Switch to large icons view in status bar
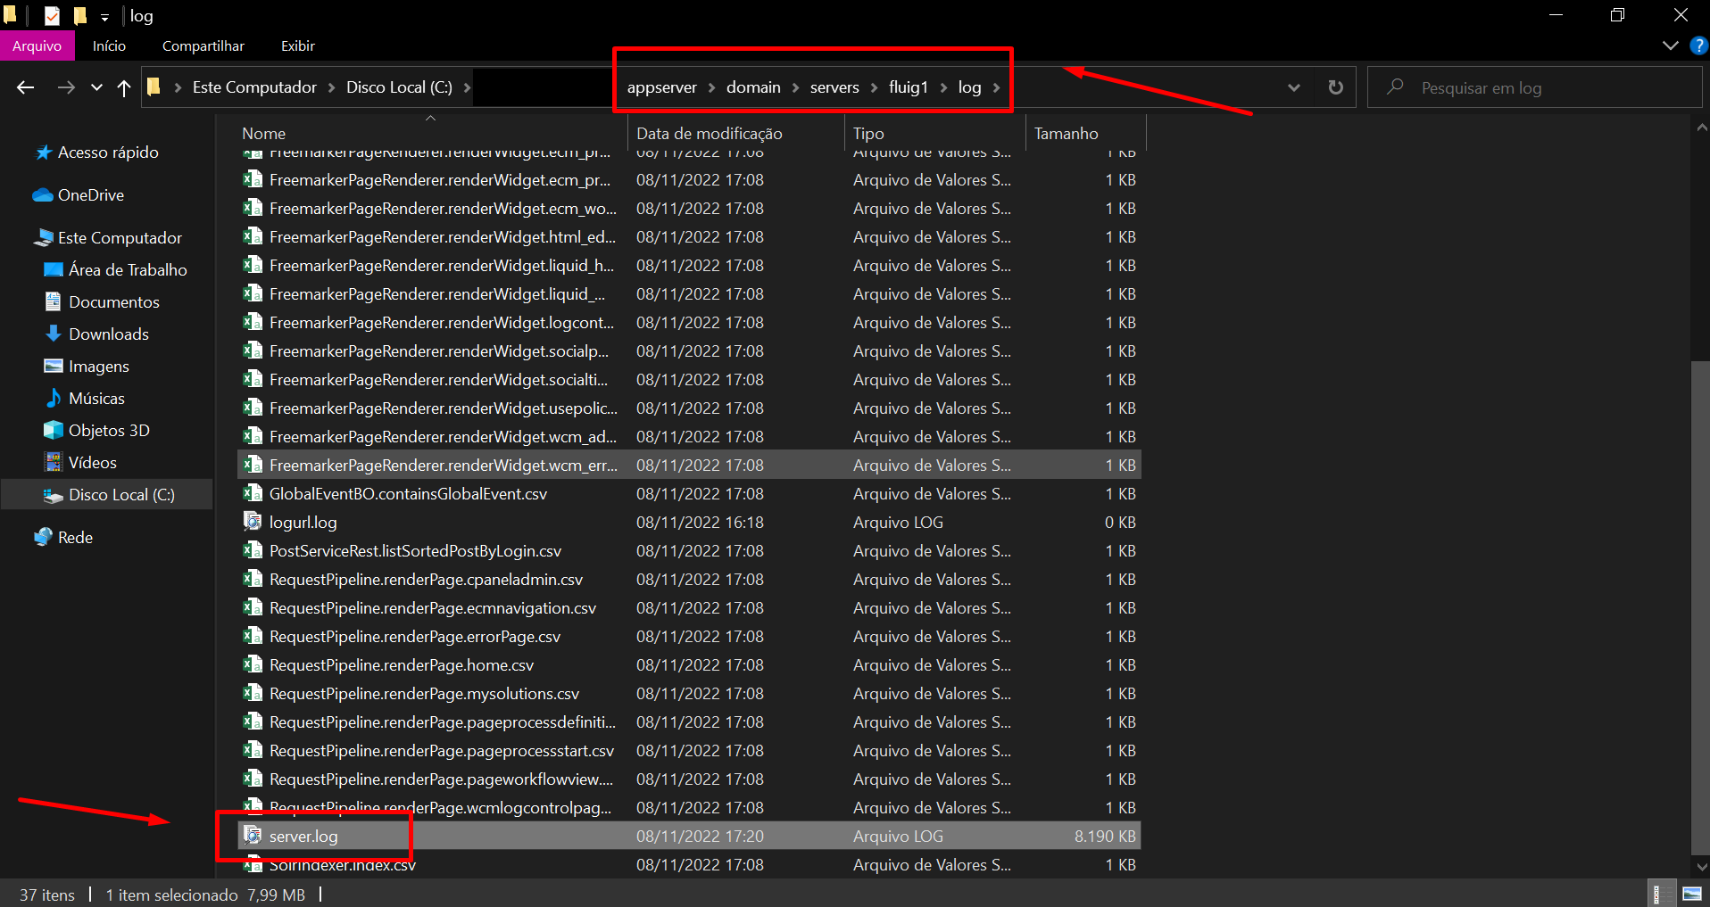Screen dimensions: 1710x907 click(x=1690, y=894)
